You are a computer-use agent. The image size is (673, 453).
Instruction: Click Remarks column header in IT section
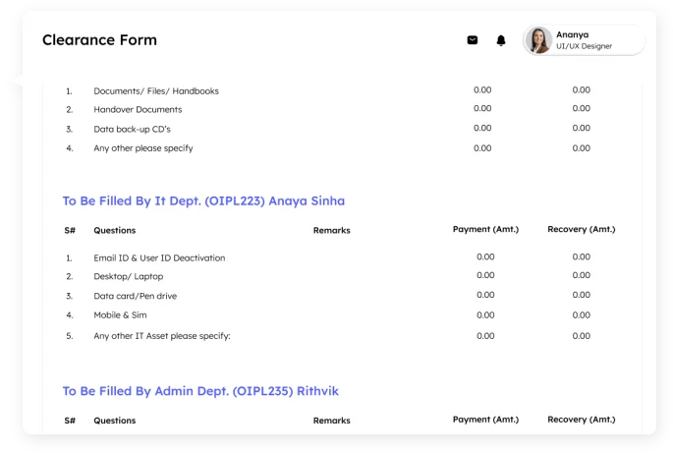[x=331, y=230]
